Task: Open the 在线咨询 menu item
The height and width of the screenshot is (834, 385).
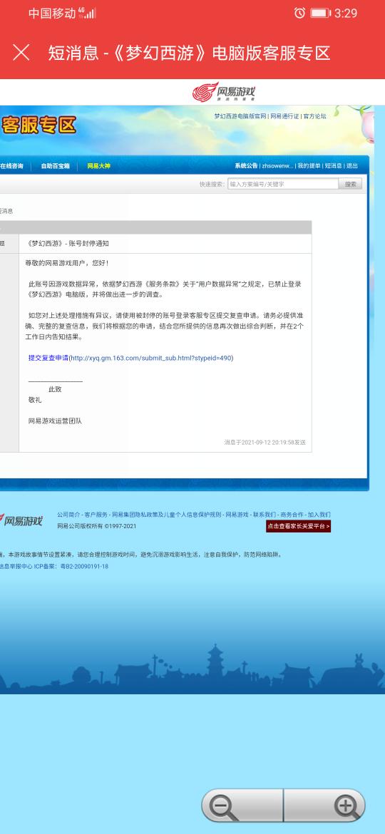Action: click(11, 166)
